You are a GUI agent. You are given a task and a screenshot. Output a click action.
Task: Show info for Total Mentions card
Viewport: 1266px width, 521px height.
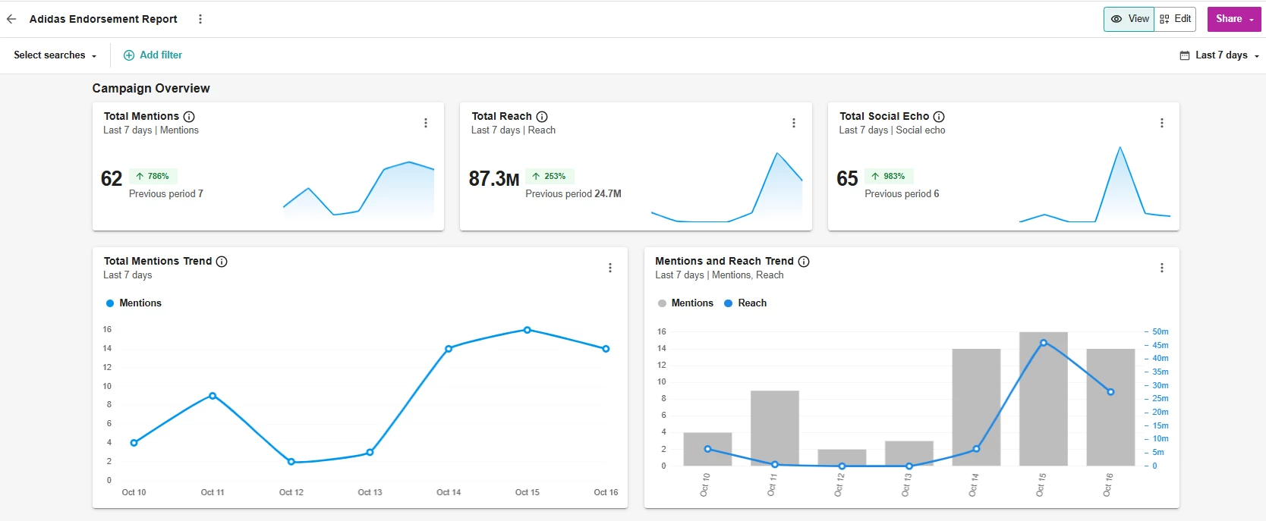click(189, 117)
